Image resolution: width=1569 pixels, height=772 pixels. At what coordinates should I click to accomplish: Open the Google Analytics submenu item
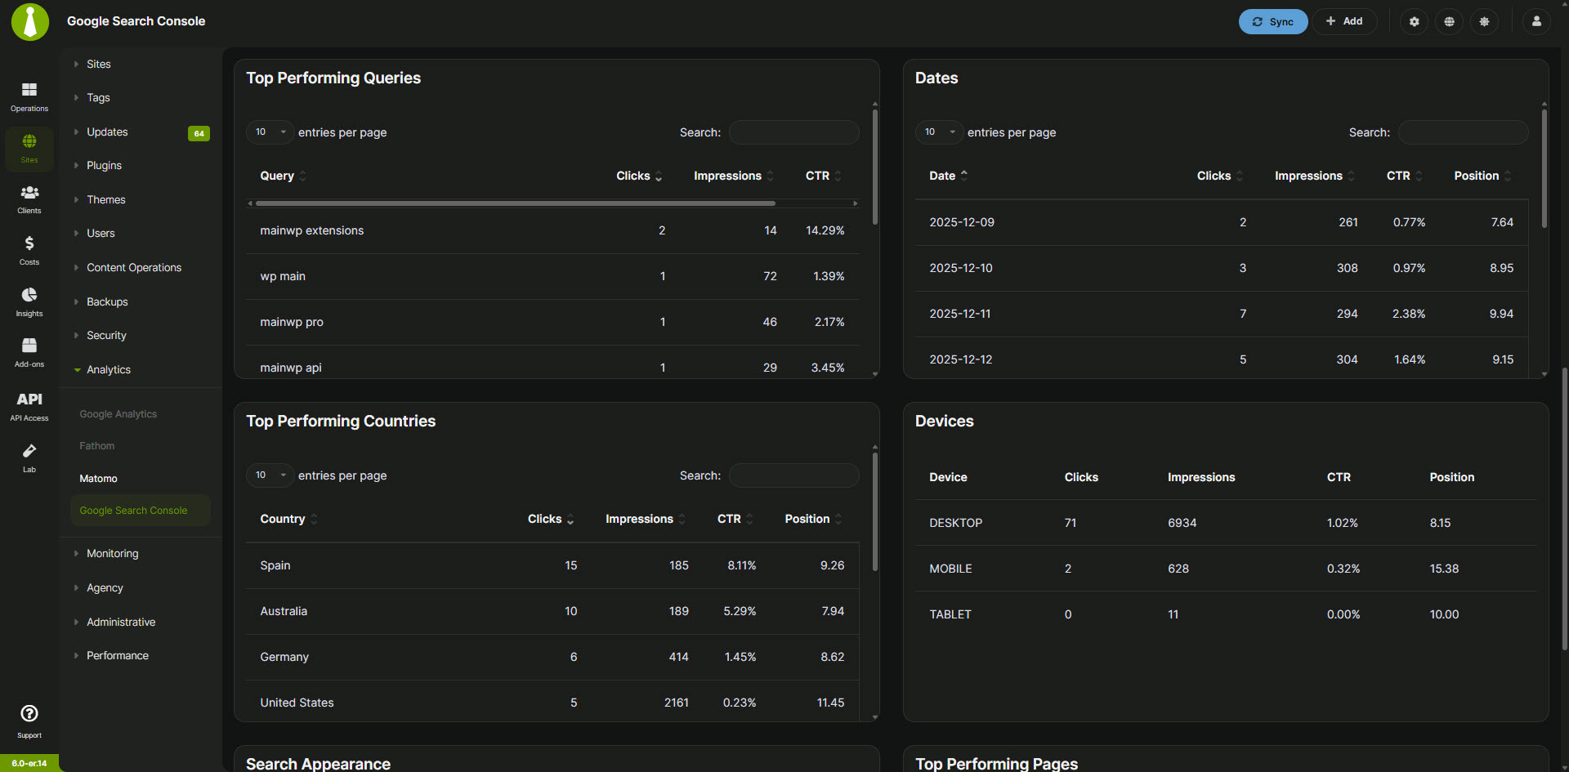click(118, 414)
